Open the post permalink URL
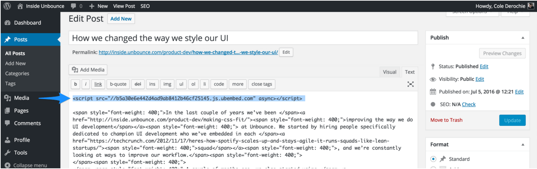 pos(188,53)
